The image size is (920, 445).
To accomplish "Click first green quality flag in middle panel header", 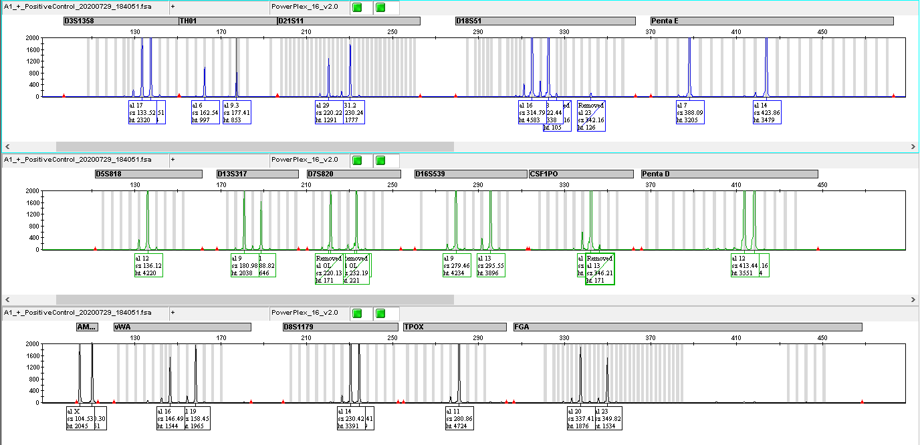I will coord(358,160).
